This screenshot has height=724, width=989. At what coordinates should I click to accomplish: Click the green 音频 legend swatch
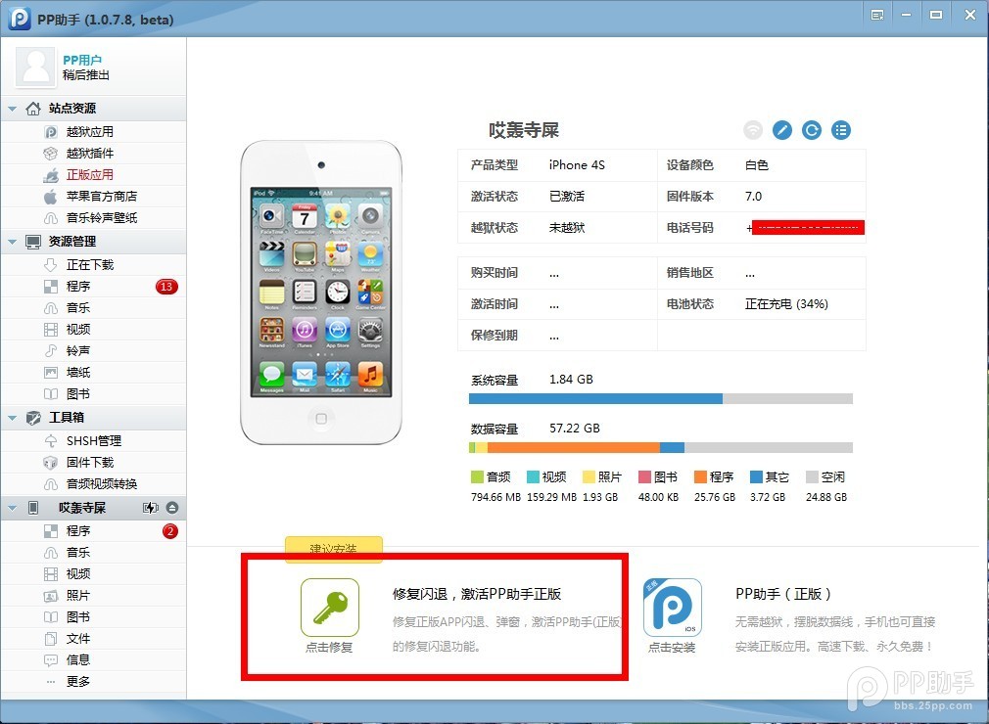tap(477, 477)
